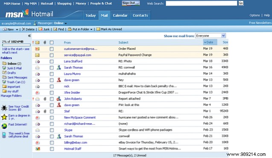Click the globe icon for Fast Internet ad
This screenshot has height=158, width=272.
tap(4, 126)
